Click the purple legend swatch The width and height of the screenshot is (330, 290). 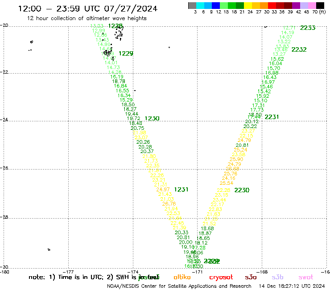coord(296,5)
